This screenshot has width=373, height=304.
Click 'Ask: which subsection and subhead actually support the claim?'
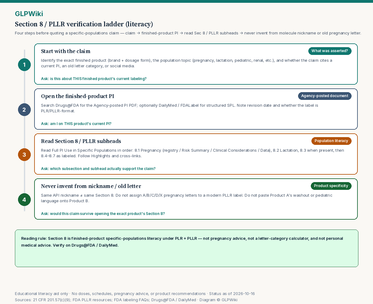98,169
